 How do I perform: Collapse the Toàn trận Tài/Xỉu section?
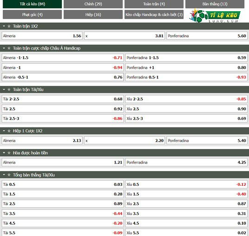[x=4, y=90]
